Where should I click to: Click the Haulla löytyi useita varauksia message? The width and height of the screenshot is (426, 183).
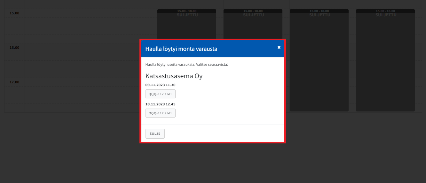(x=187, y=65)
